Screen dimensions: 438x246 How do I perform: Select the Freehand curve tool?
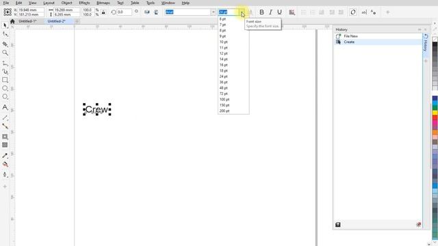[x=5, y=64]
